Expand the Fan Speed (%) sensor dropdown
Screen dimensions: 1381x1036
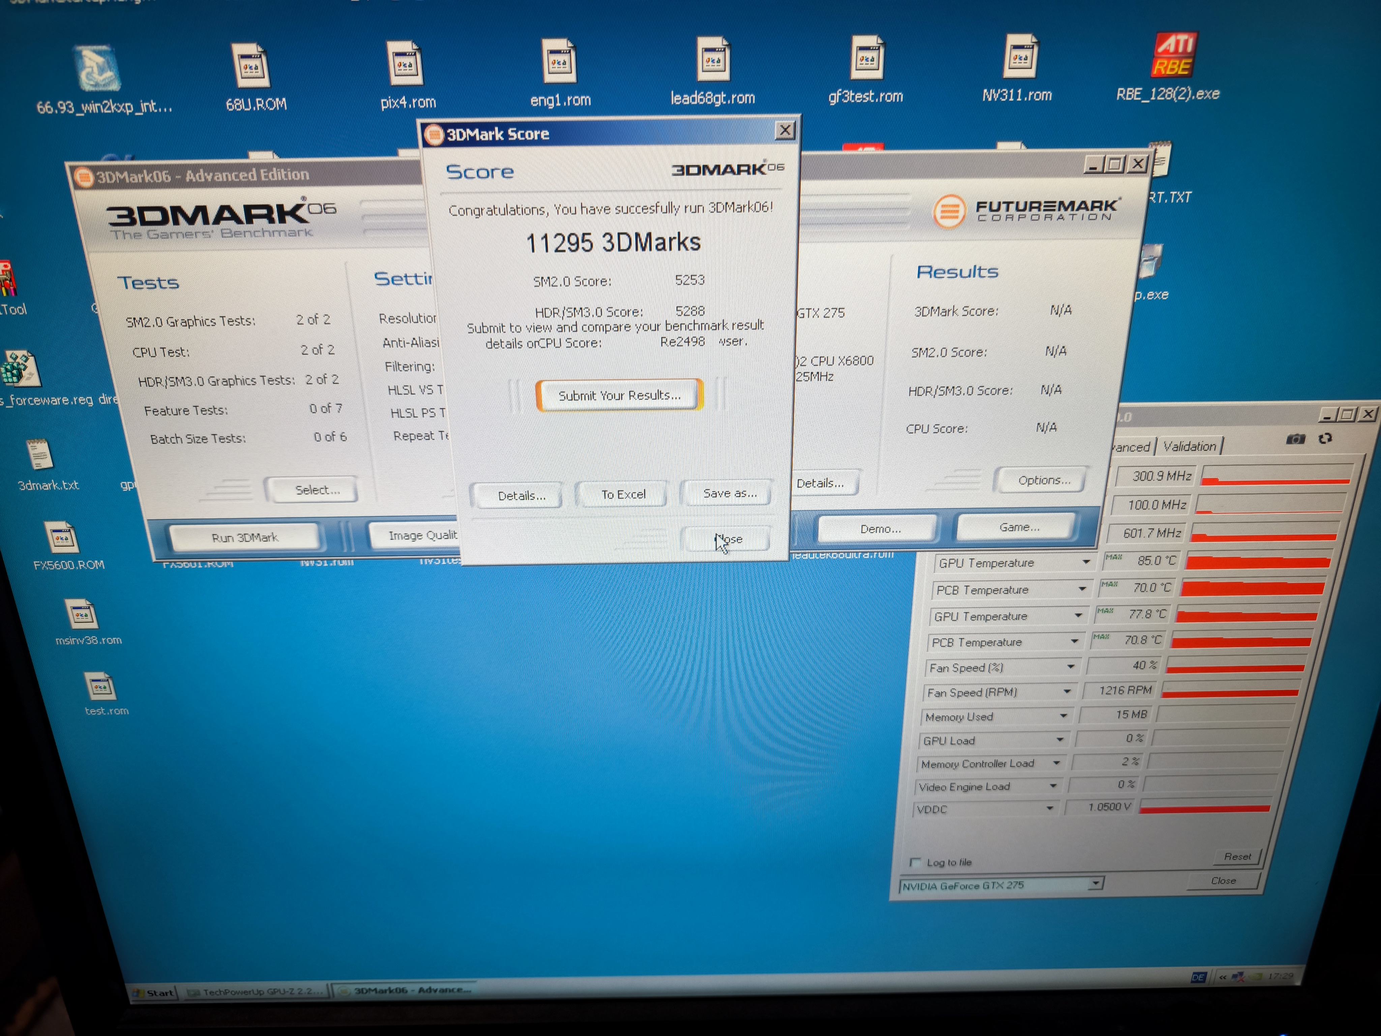tap(1071, 667)
